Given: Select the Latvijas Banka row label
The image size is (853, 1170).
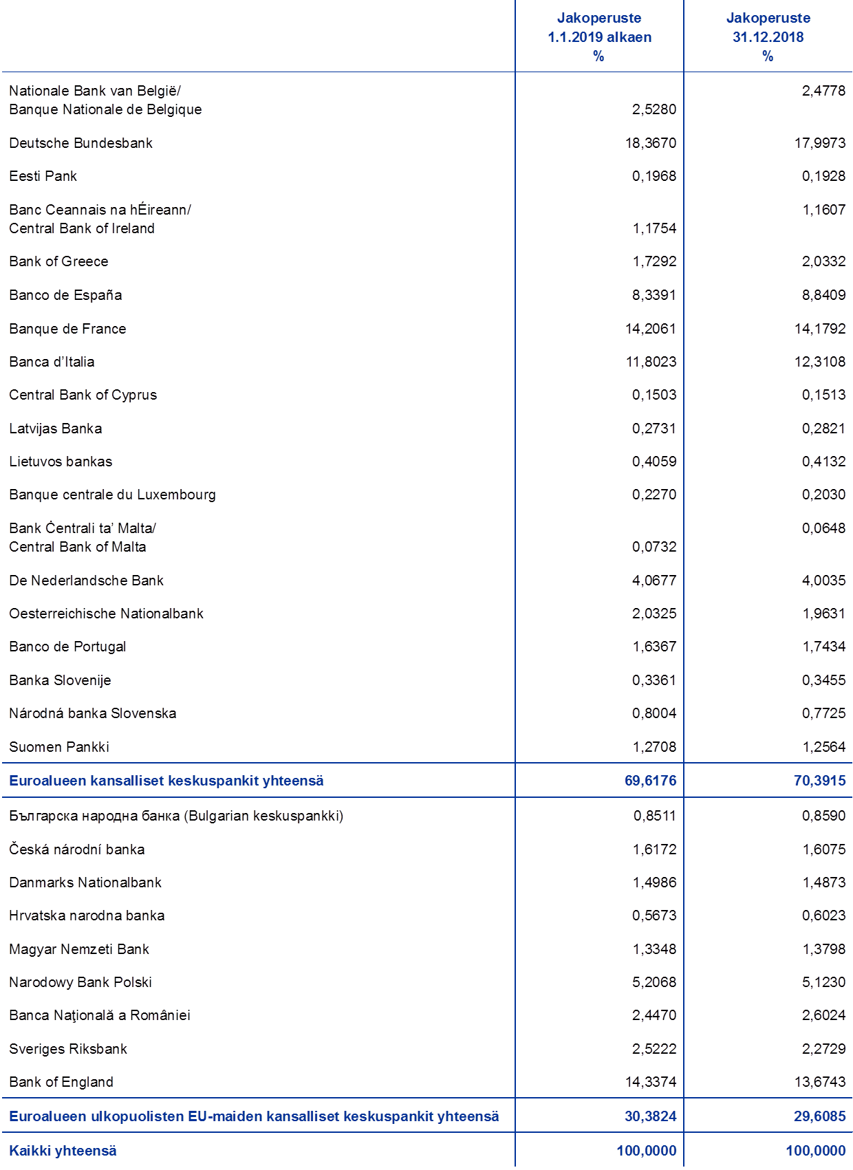Looking at the screenshot, I should click(x=56, y=429).
